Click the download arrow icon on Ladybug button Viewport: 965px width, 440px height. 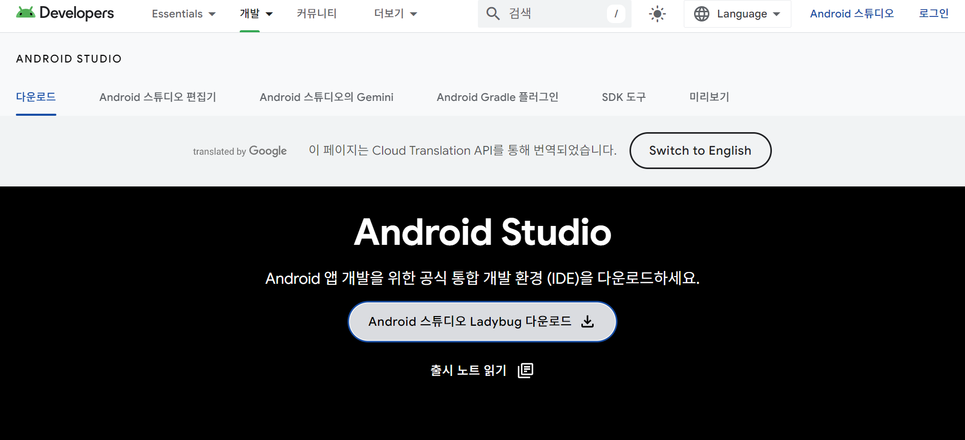[588, 322]
